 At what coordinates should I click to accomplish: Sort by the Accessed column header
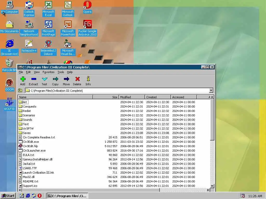[184, 97]
